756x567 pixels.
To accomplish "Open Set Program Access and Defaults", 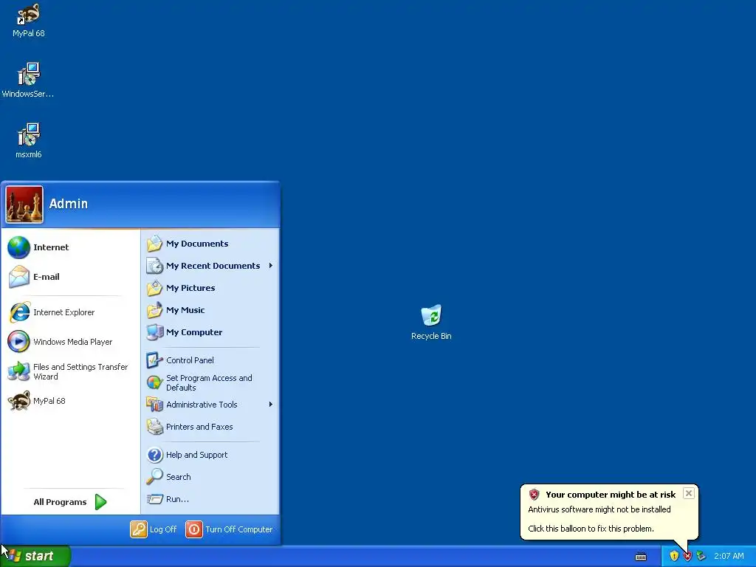I will coord(210,383).
